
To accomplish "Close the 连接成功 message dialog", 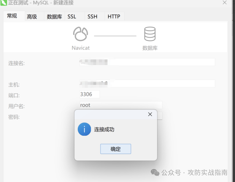I will click(150, 114).
